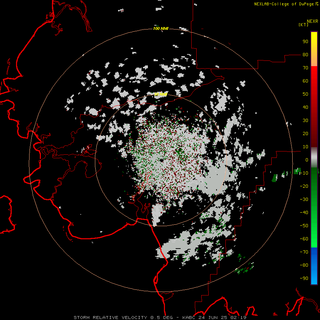
Task: Click the -70 value on velocity scale
Action: (304, 252)
